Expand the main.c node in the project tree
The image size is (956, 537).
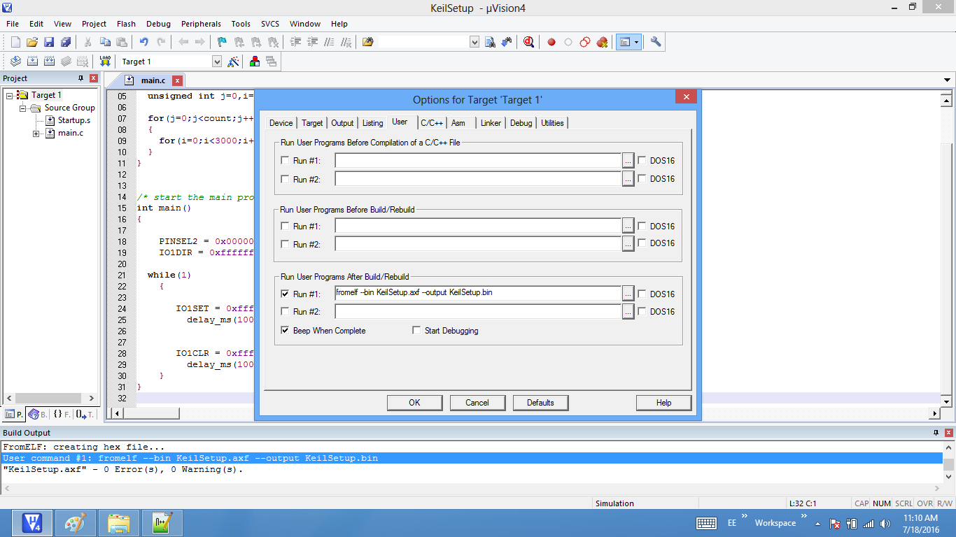click(x=36, y=133)
